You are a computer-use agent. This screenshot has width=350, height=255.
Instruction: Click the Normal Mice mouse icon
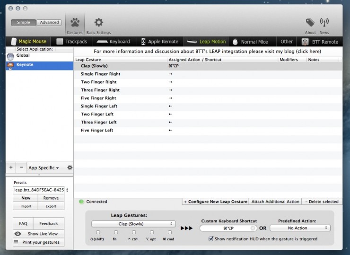(235, 42)
